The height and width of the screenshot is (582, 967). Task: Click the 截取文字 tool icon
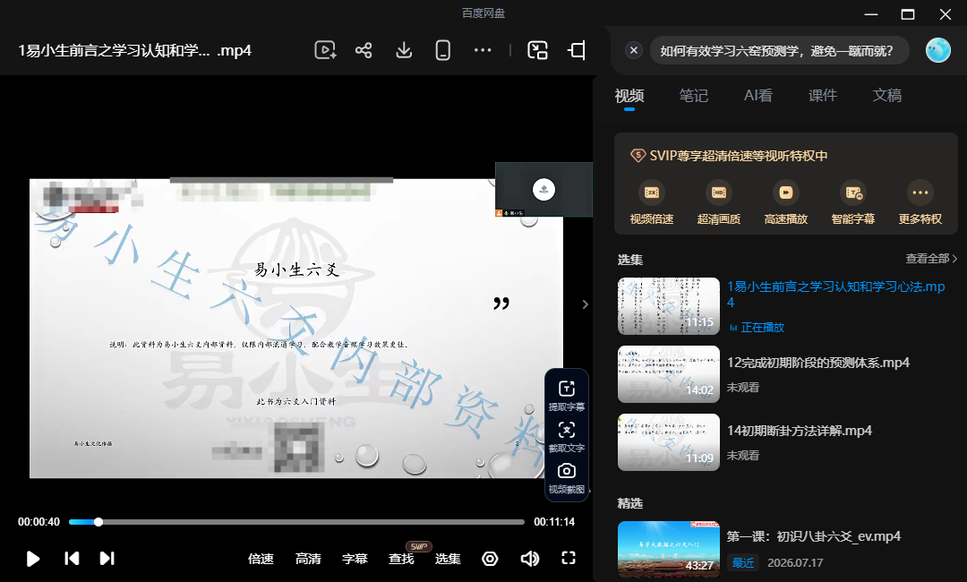(566, 437)
